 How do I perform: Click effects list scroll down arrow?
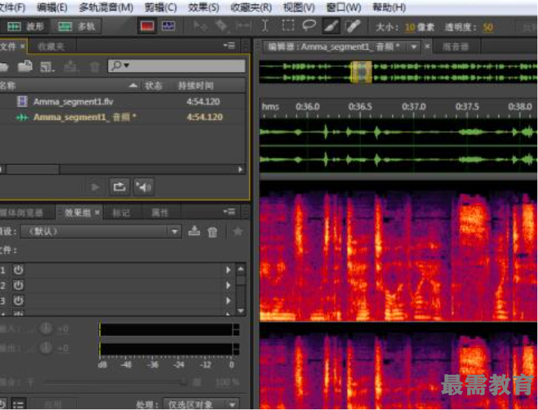pos(241,311)
